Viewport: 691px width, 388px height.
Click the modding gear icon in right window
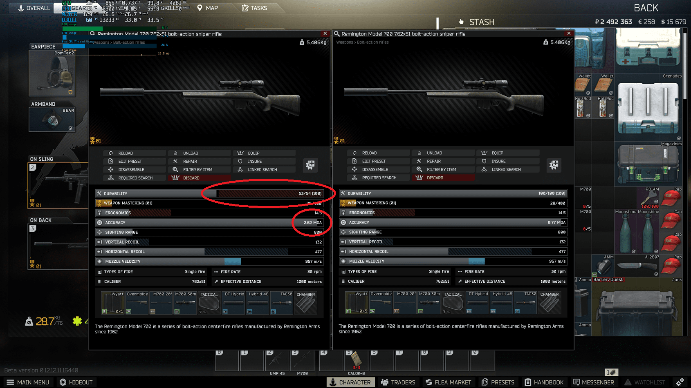coord(554,165)
